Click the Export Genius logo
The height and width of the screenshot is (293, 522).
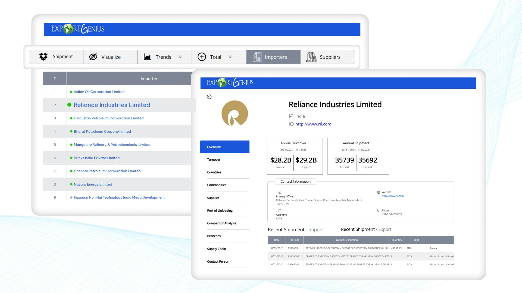pyautogui.click(x=78, y=29)
